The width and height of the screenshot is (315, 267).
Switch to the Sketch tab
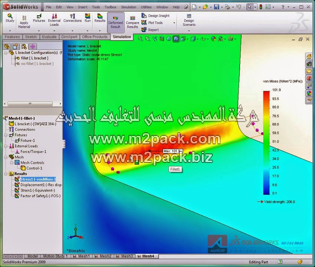pyautogui.click(x=31, y=37)
